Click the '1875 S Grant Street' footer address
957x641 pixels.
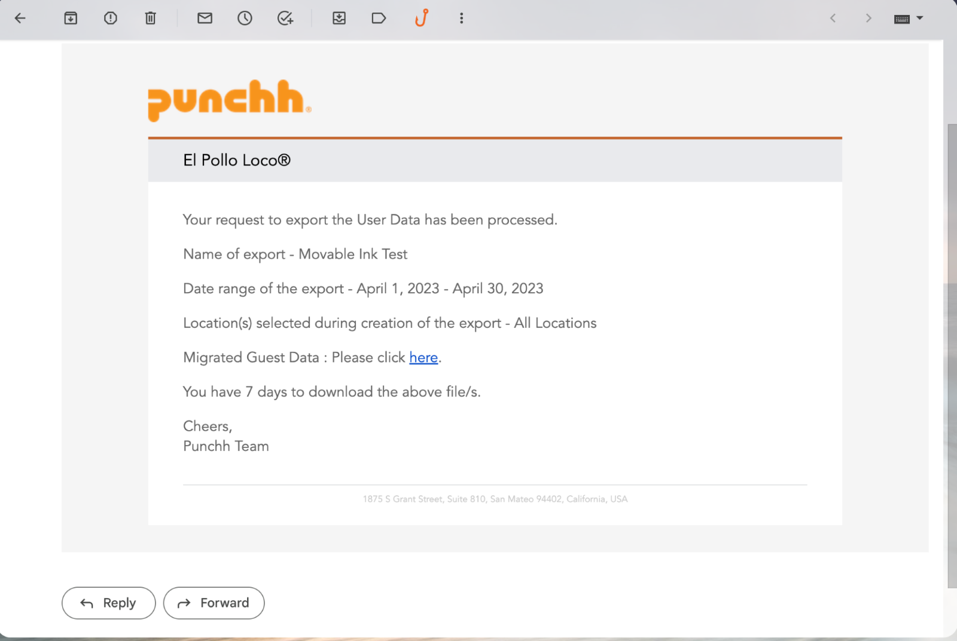click(x=495, y=499)
